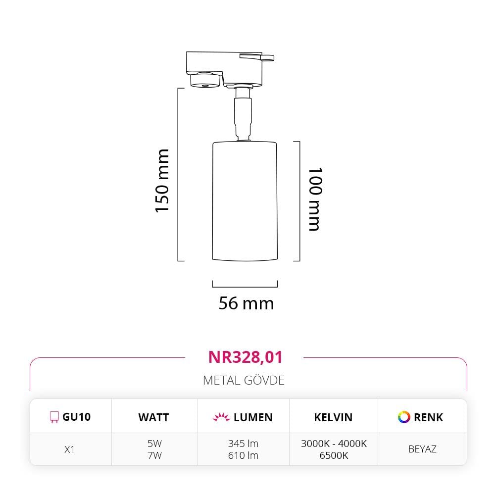Viewport: 495px width, 495px height.
Task: Click the rainbow color ring icon
Action: 404,417
